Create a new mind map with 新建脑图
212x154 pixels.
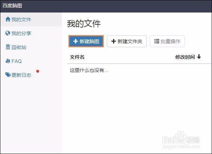[x=86, y=41]
